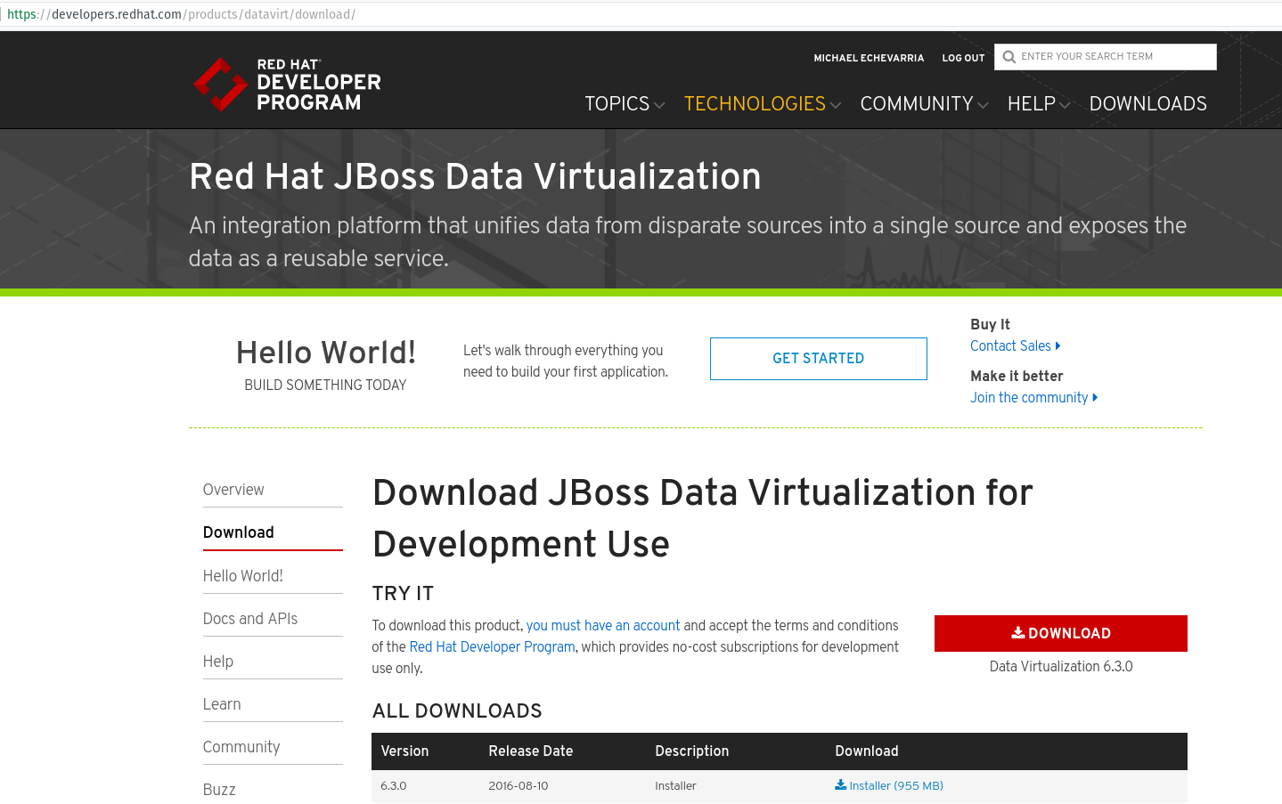Click the Version column header
Viewport: 1282px width, 804px height.
click(404, 751)
